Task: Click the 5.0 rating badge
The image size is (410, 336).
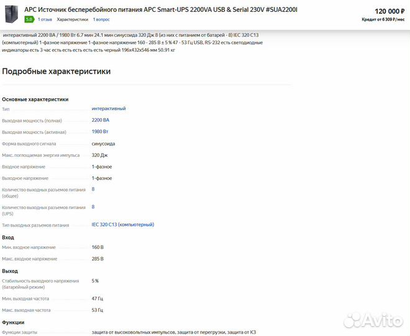Action: (29, 19)
